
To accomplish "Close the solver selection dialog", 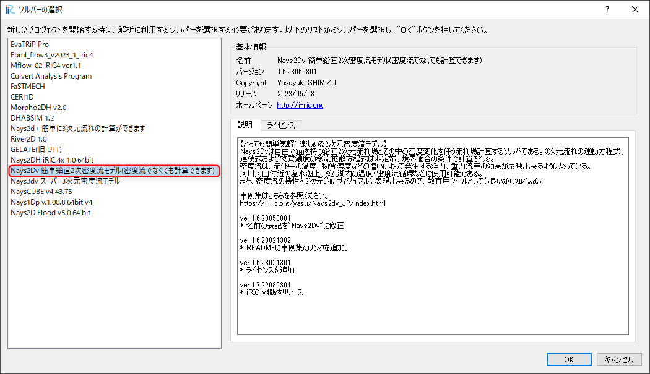I will (635, 9).
